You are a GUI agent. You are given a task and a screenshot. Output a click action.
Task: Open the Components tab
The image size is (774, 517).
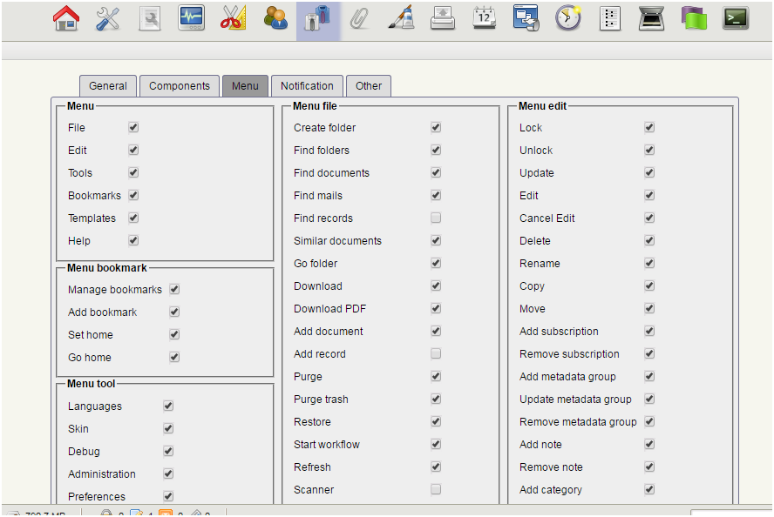pos(179,85)
